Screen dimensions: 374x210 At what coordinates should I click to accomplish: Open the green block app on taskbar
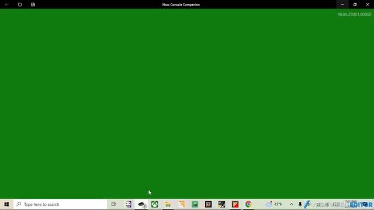click(x=195, y=204)
